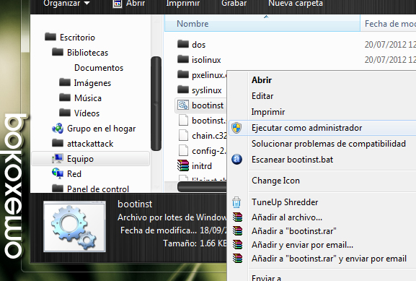
Task: Choose Añadir al archivo... entry
Action: pos(287,217)
